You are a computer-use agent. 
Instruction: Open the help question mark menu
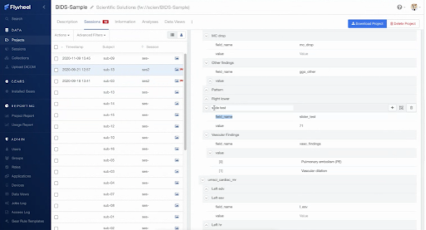coord(399,7)
